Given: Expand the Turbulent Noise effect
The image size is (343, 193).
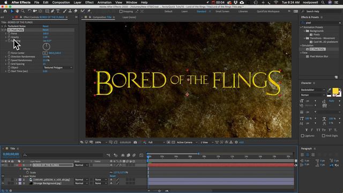Looking at the screenshot, I should point(2,26).
